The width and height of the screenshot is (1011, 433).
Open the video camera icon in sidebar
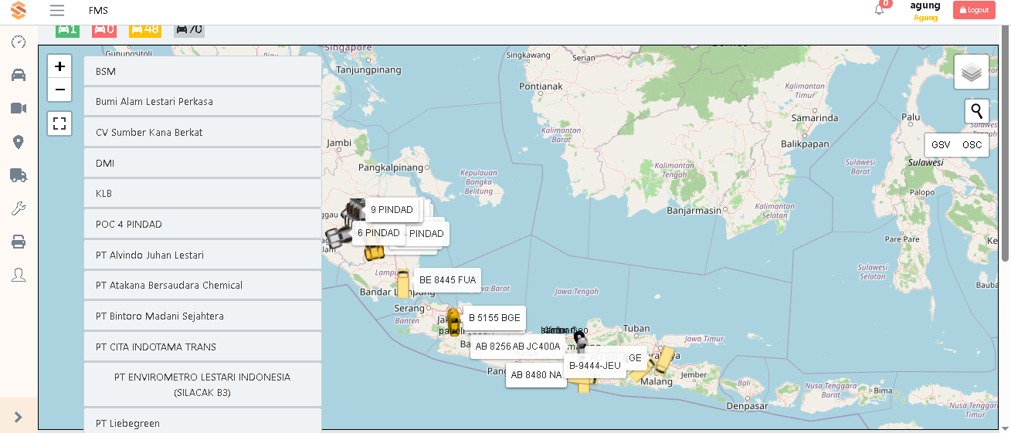tap(19, 108)
